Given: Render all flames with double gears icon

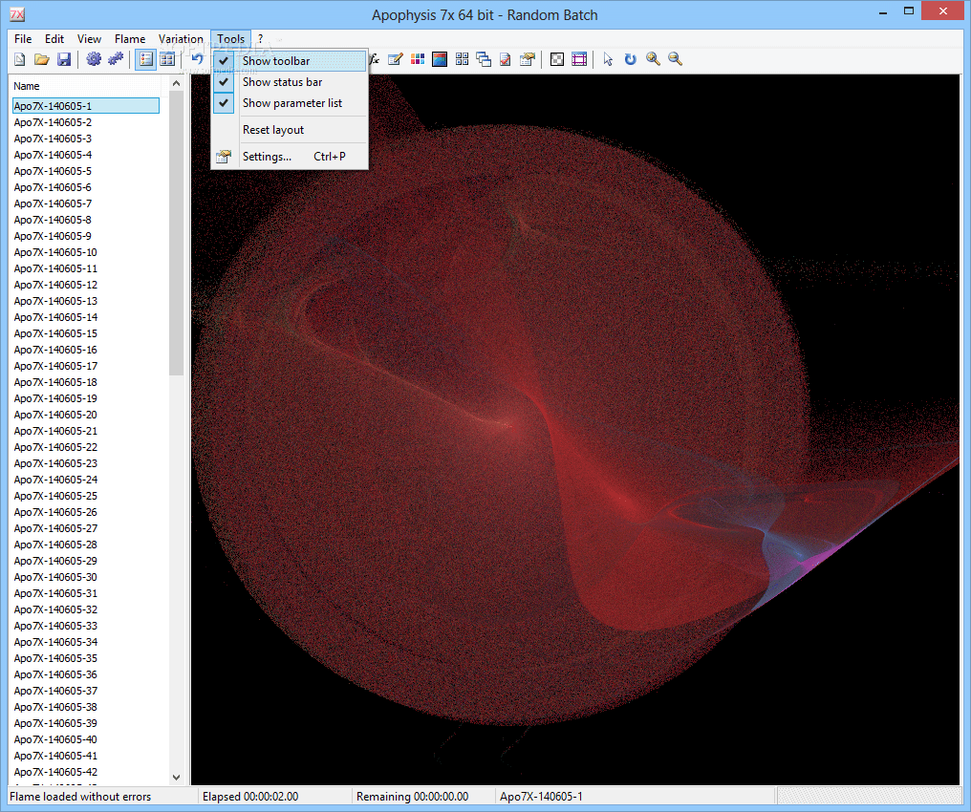Looking at the screenshot, I should point(116,59).
